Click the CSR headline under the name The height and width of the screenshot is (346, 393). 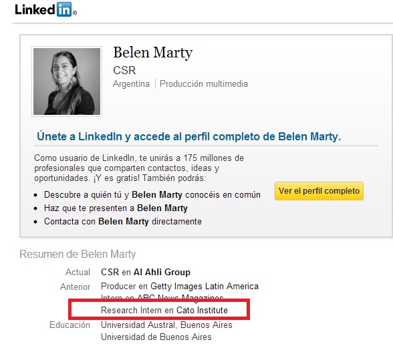tap(124, 70)
